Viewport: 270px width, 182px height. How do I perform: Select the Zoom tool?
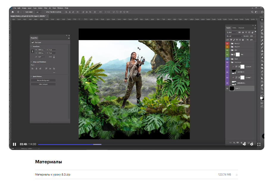(x=262, y=88)
